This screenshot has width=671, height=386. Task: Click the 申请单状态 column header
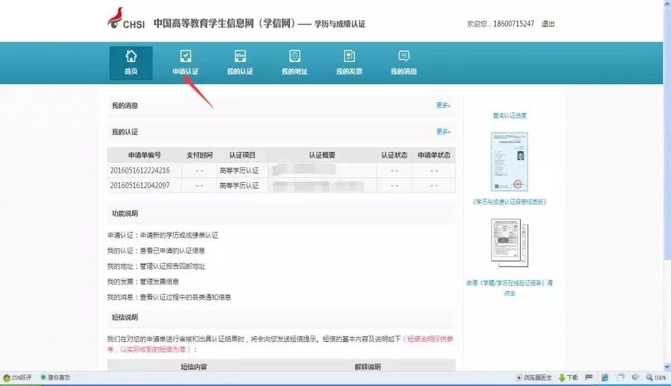tap(434, 155)
